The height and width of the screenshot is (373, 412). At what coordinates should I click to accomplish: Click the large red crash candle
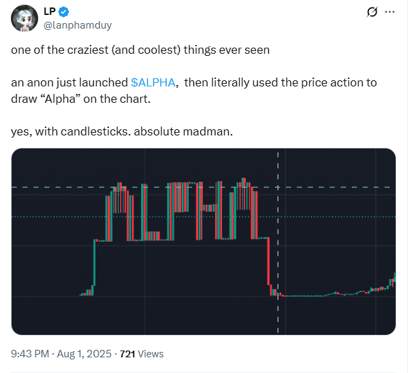pos(270,264)
